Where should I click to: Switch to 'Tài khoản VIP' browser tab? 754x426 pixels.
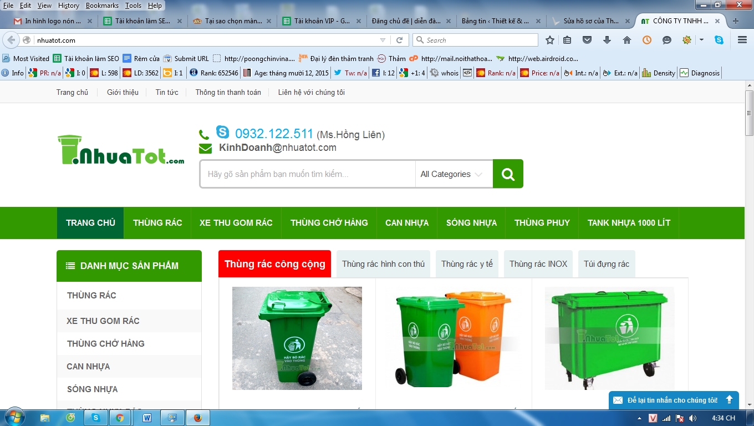pos(322,21)
